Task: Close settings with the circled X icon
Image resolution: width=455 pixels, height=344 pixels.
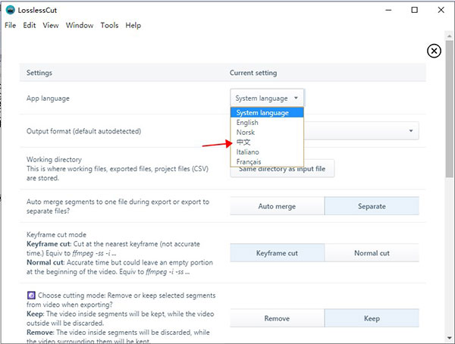Action: pos(434,51)
